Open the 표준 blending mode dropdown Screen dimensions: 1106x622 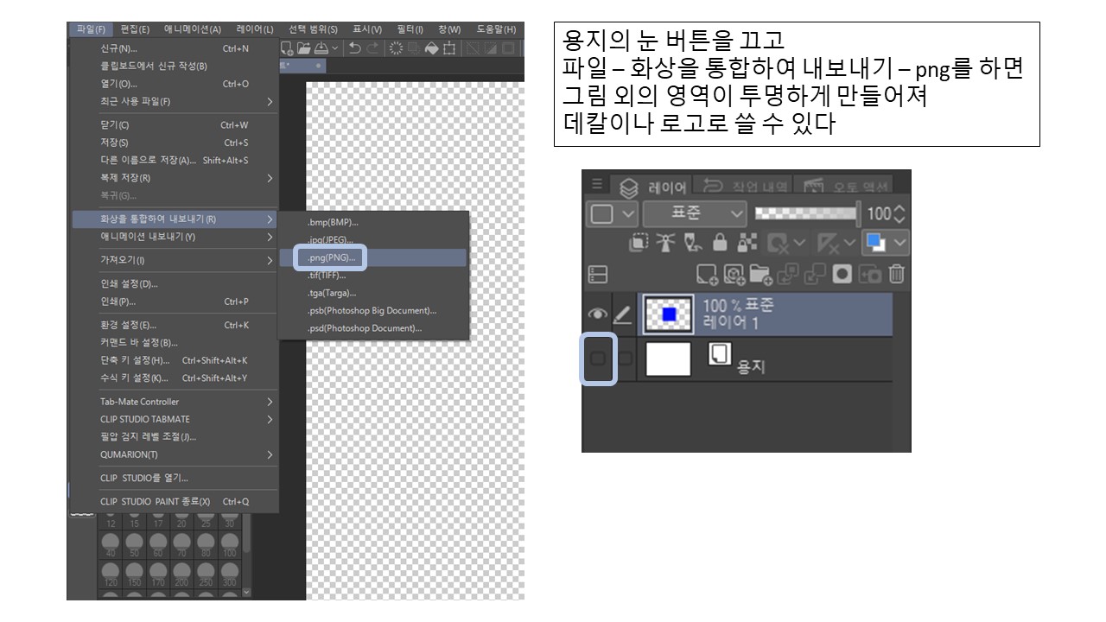(x=695, y=213)
